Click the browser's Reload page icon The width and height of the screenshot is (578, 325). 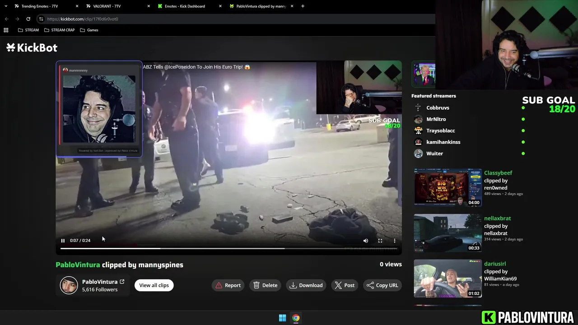(x=28, y=19)
